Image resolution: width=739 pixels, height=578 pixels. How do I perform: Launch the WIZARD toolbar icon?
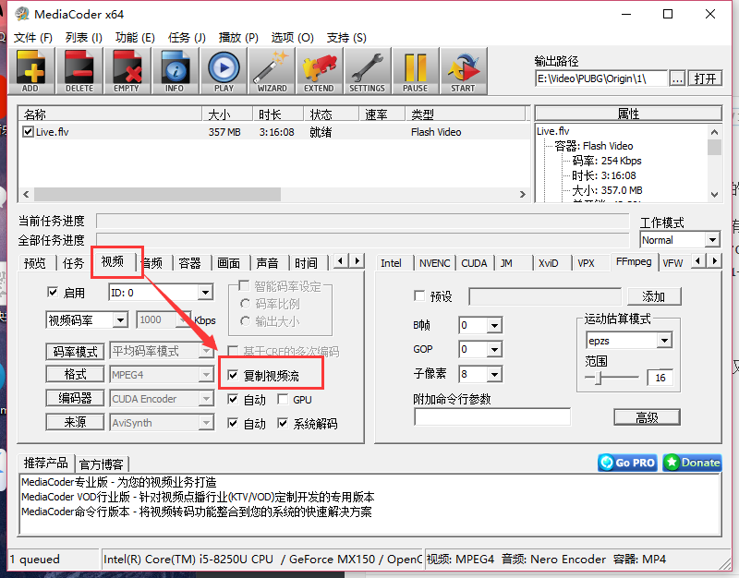click(272, 71)
